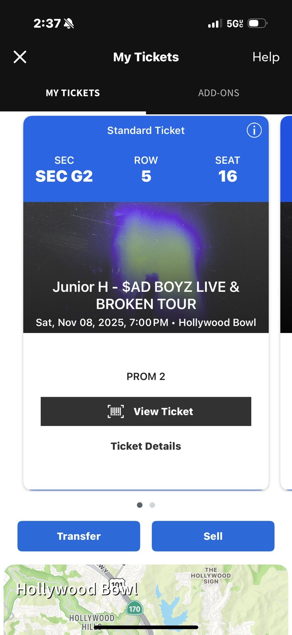Switch to the MY TICKETS tab
The width and height of the screenshot is (292, 635).
[73, 93]
